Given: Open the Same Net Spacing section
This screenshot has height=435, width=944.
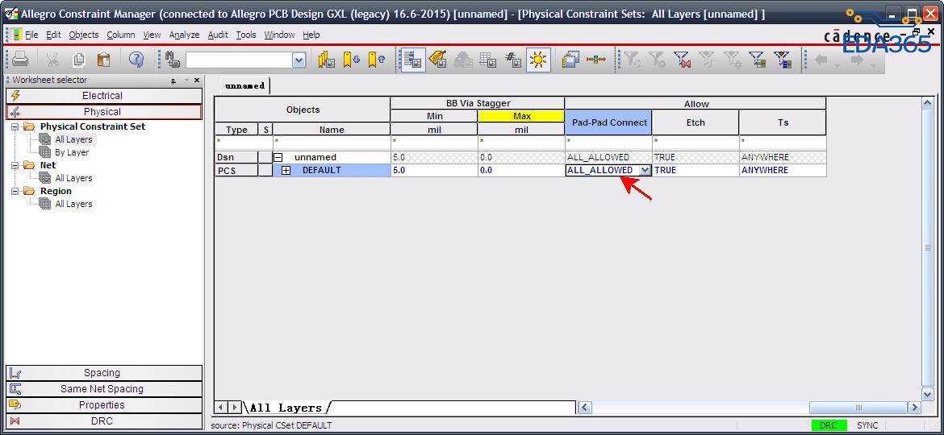Looking at the screenshot, I should click(104, 389).
